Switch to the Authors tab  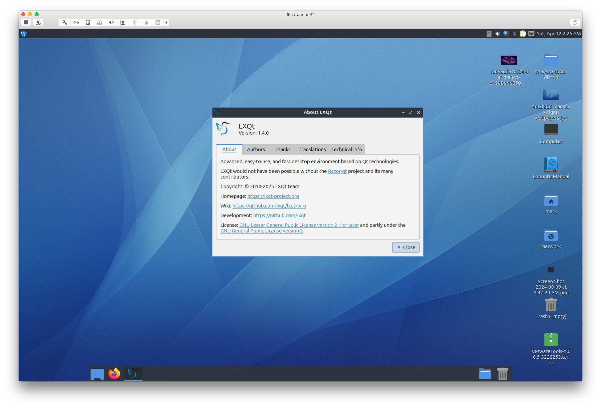tap(256, 150)
